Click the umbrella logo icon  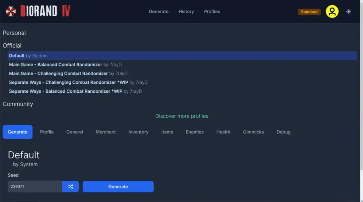click(11, 11)
